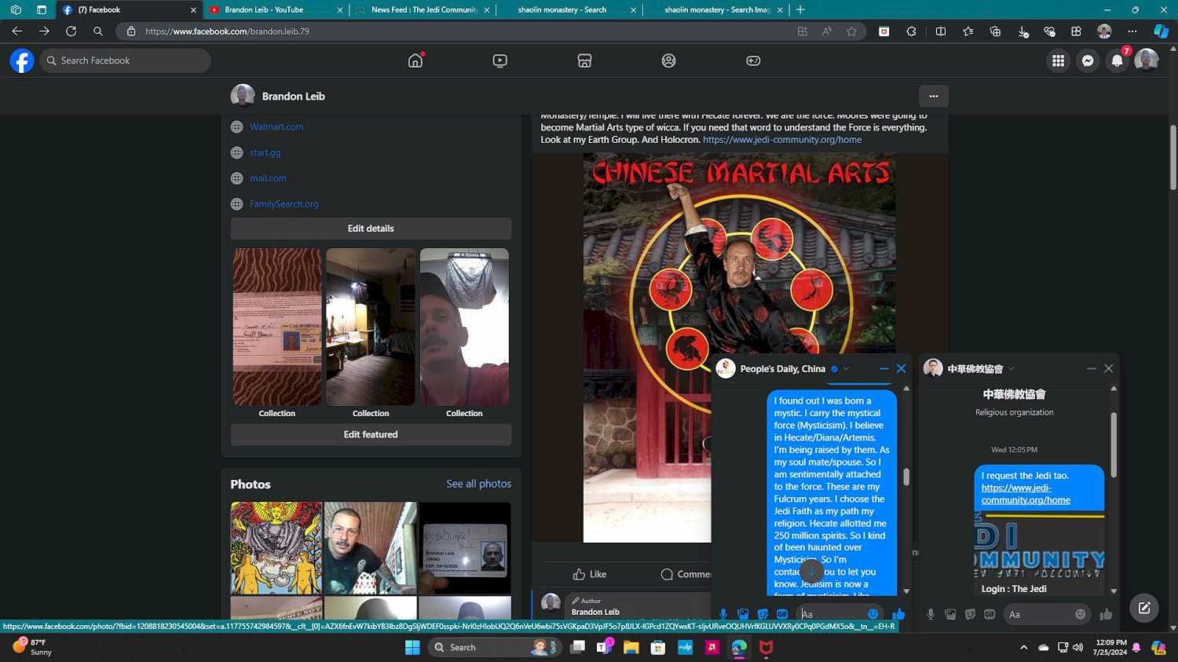
Task: Open the ID card featured collection
Action: pyautogui.click(x=277, y=327)
